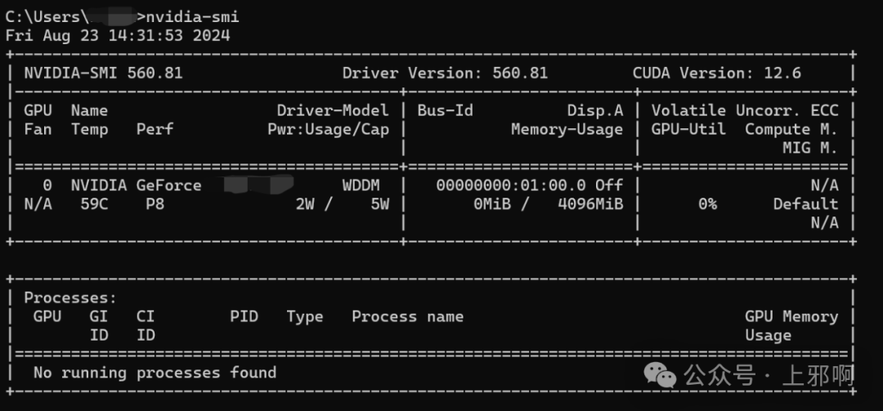
Task: Select the 'Bus-Id' header
Action: point(445,110)
